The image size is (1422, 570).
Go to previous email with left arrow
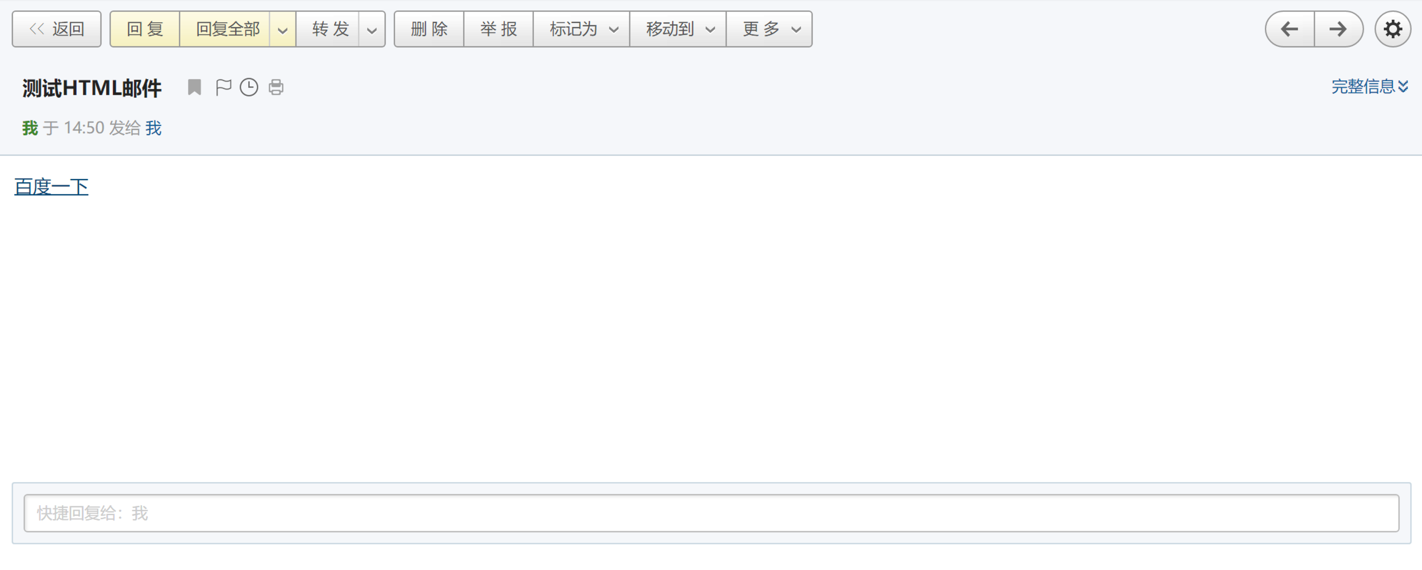pyautogui.click(x=1289, y=29)
